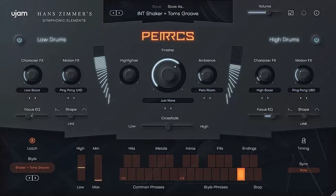
Task: Adjust High Drums Shape slider
Action: coord(304,116)
